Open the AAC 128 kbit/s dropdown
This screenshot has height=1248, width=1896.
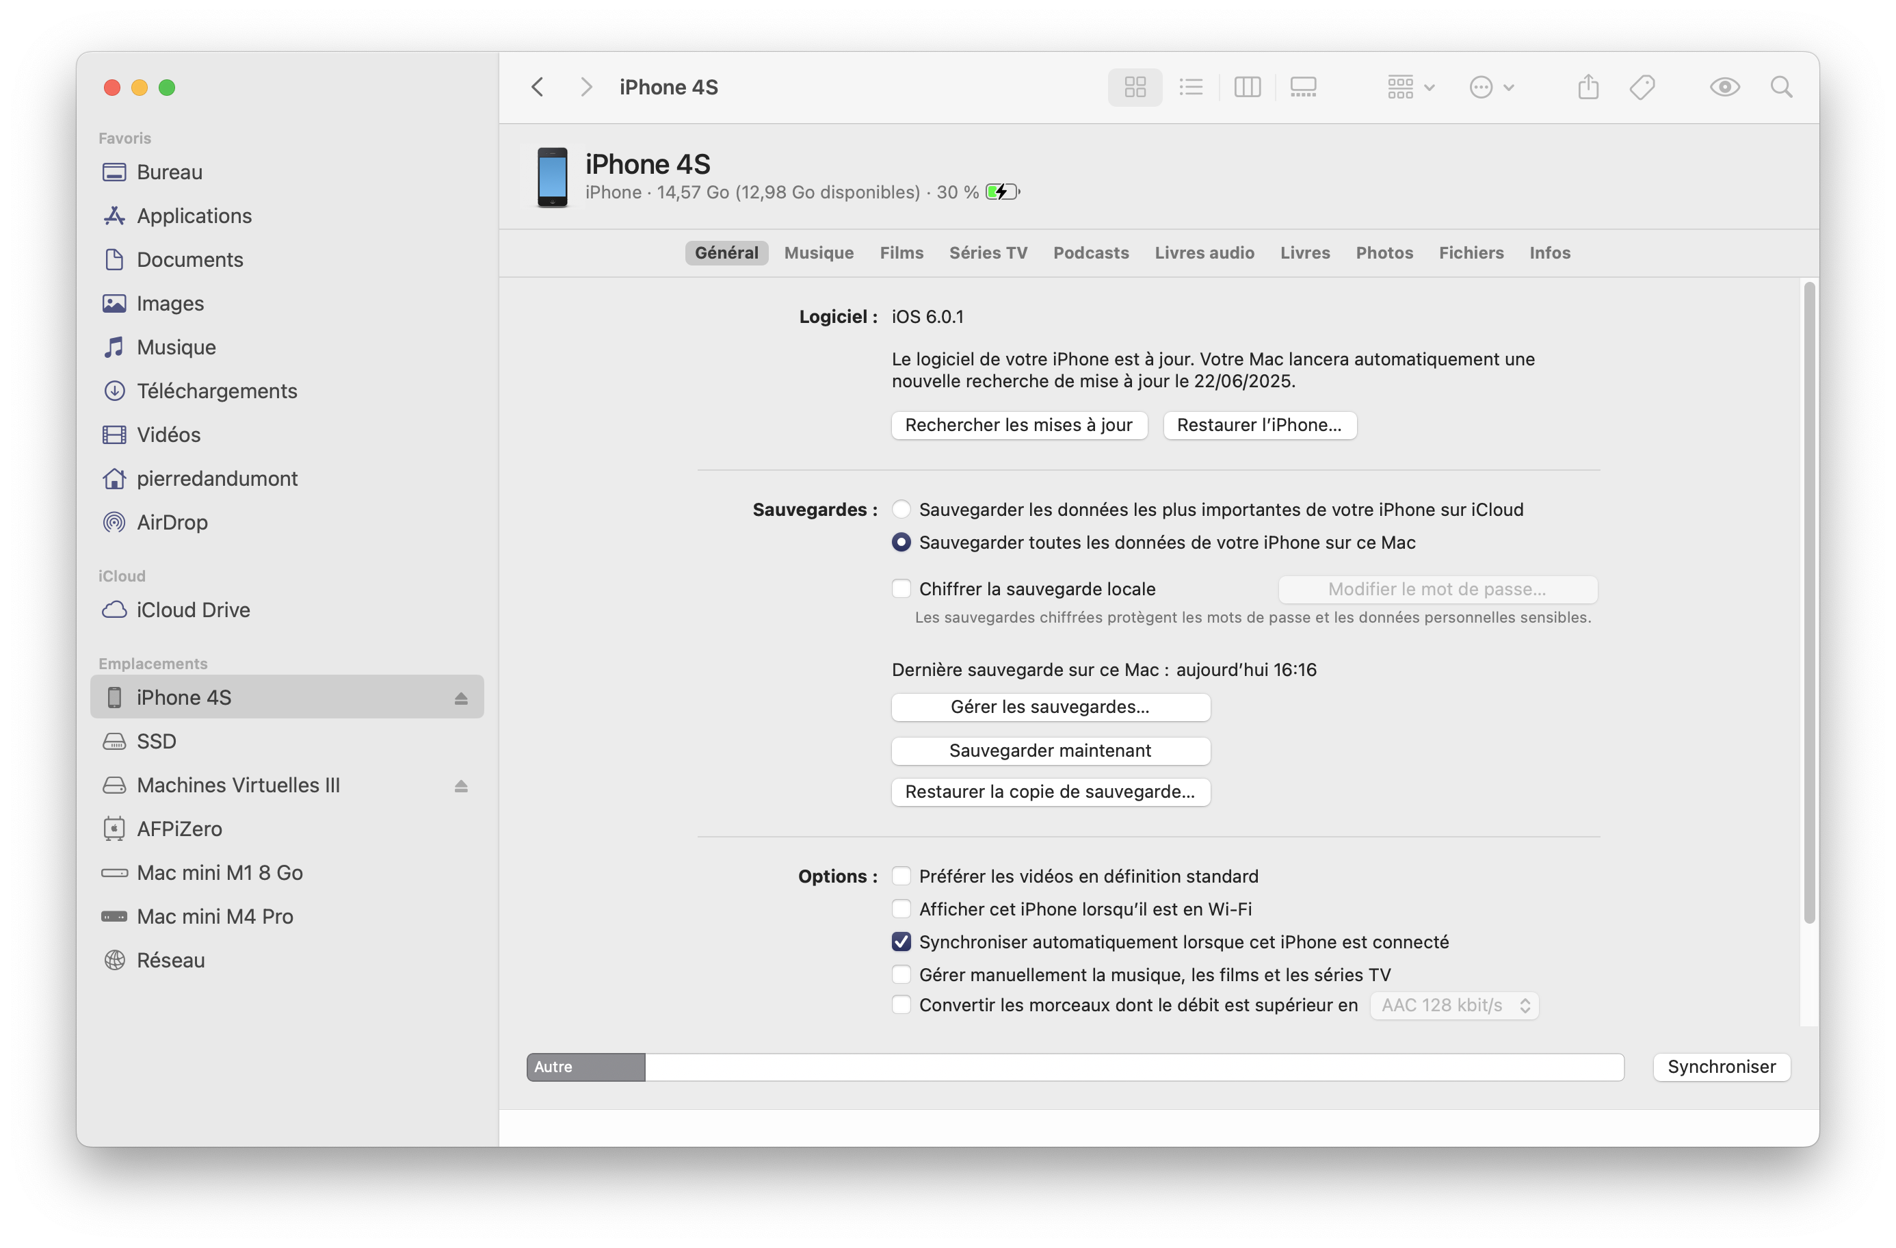(1455, 1006)
